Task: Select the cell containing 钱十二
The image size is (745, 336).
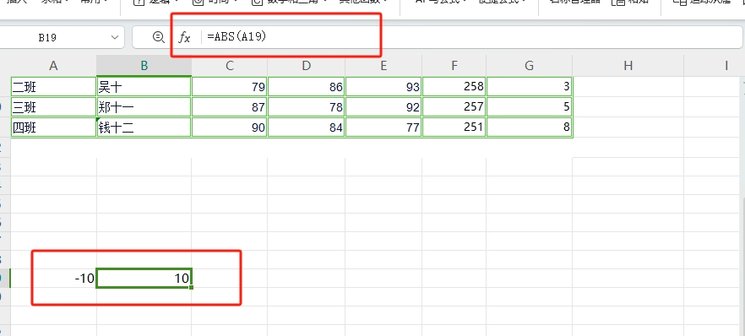Action: [x=144, y=127]
